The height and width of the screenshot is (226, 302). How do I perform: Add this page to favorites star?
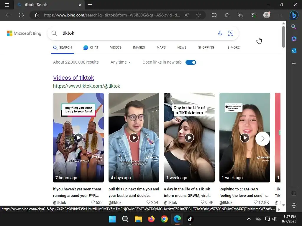click(198, 15)
